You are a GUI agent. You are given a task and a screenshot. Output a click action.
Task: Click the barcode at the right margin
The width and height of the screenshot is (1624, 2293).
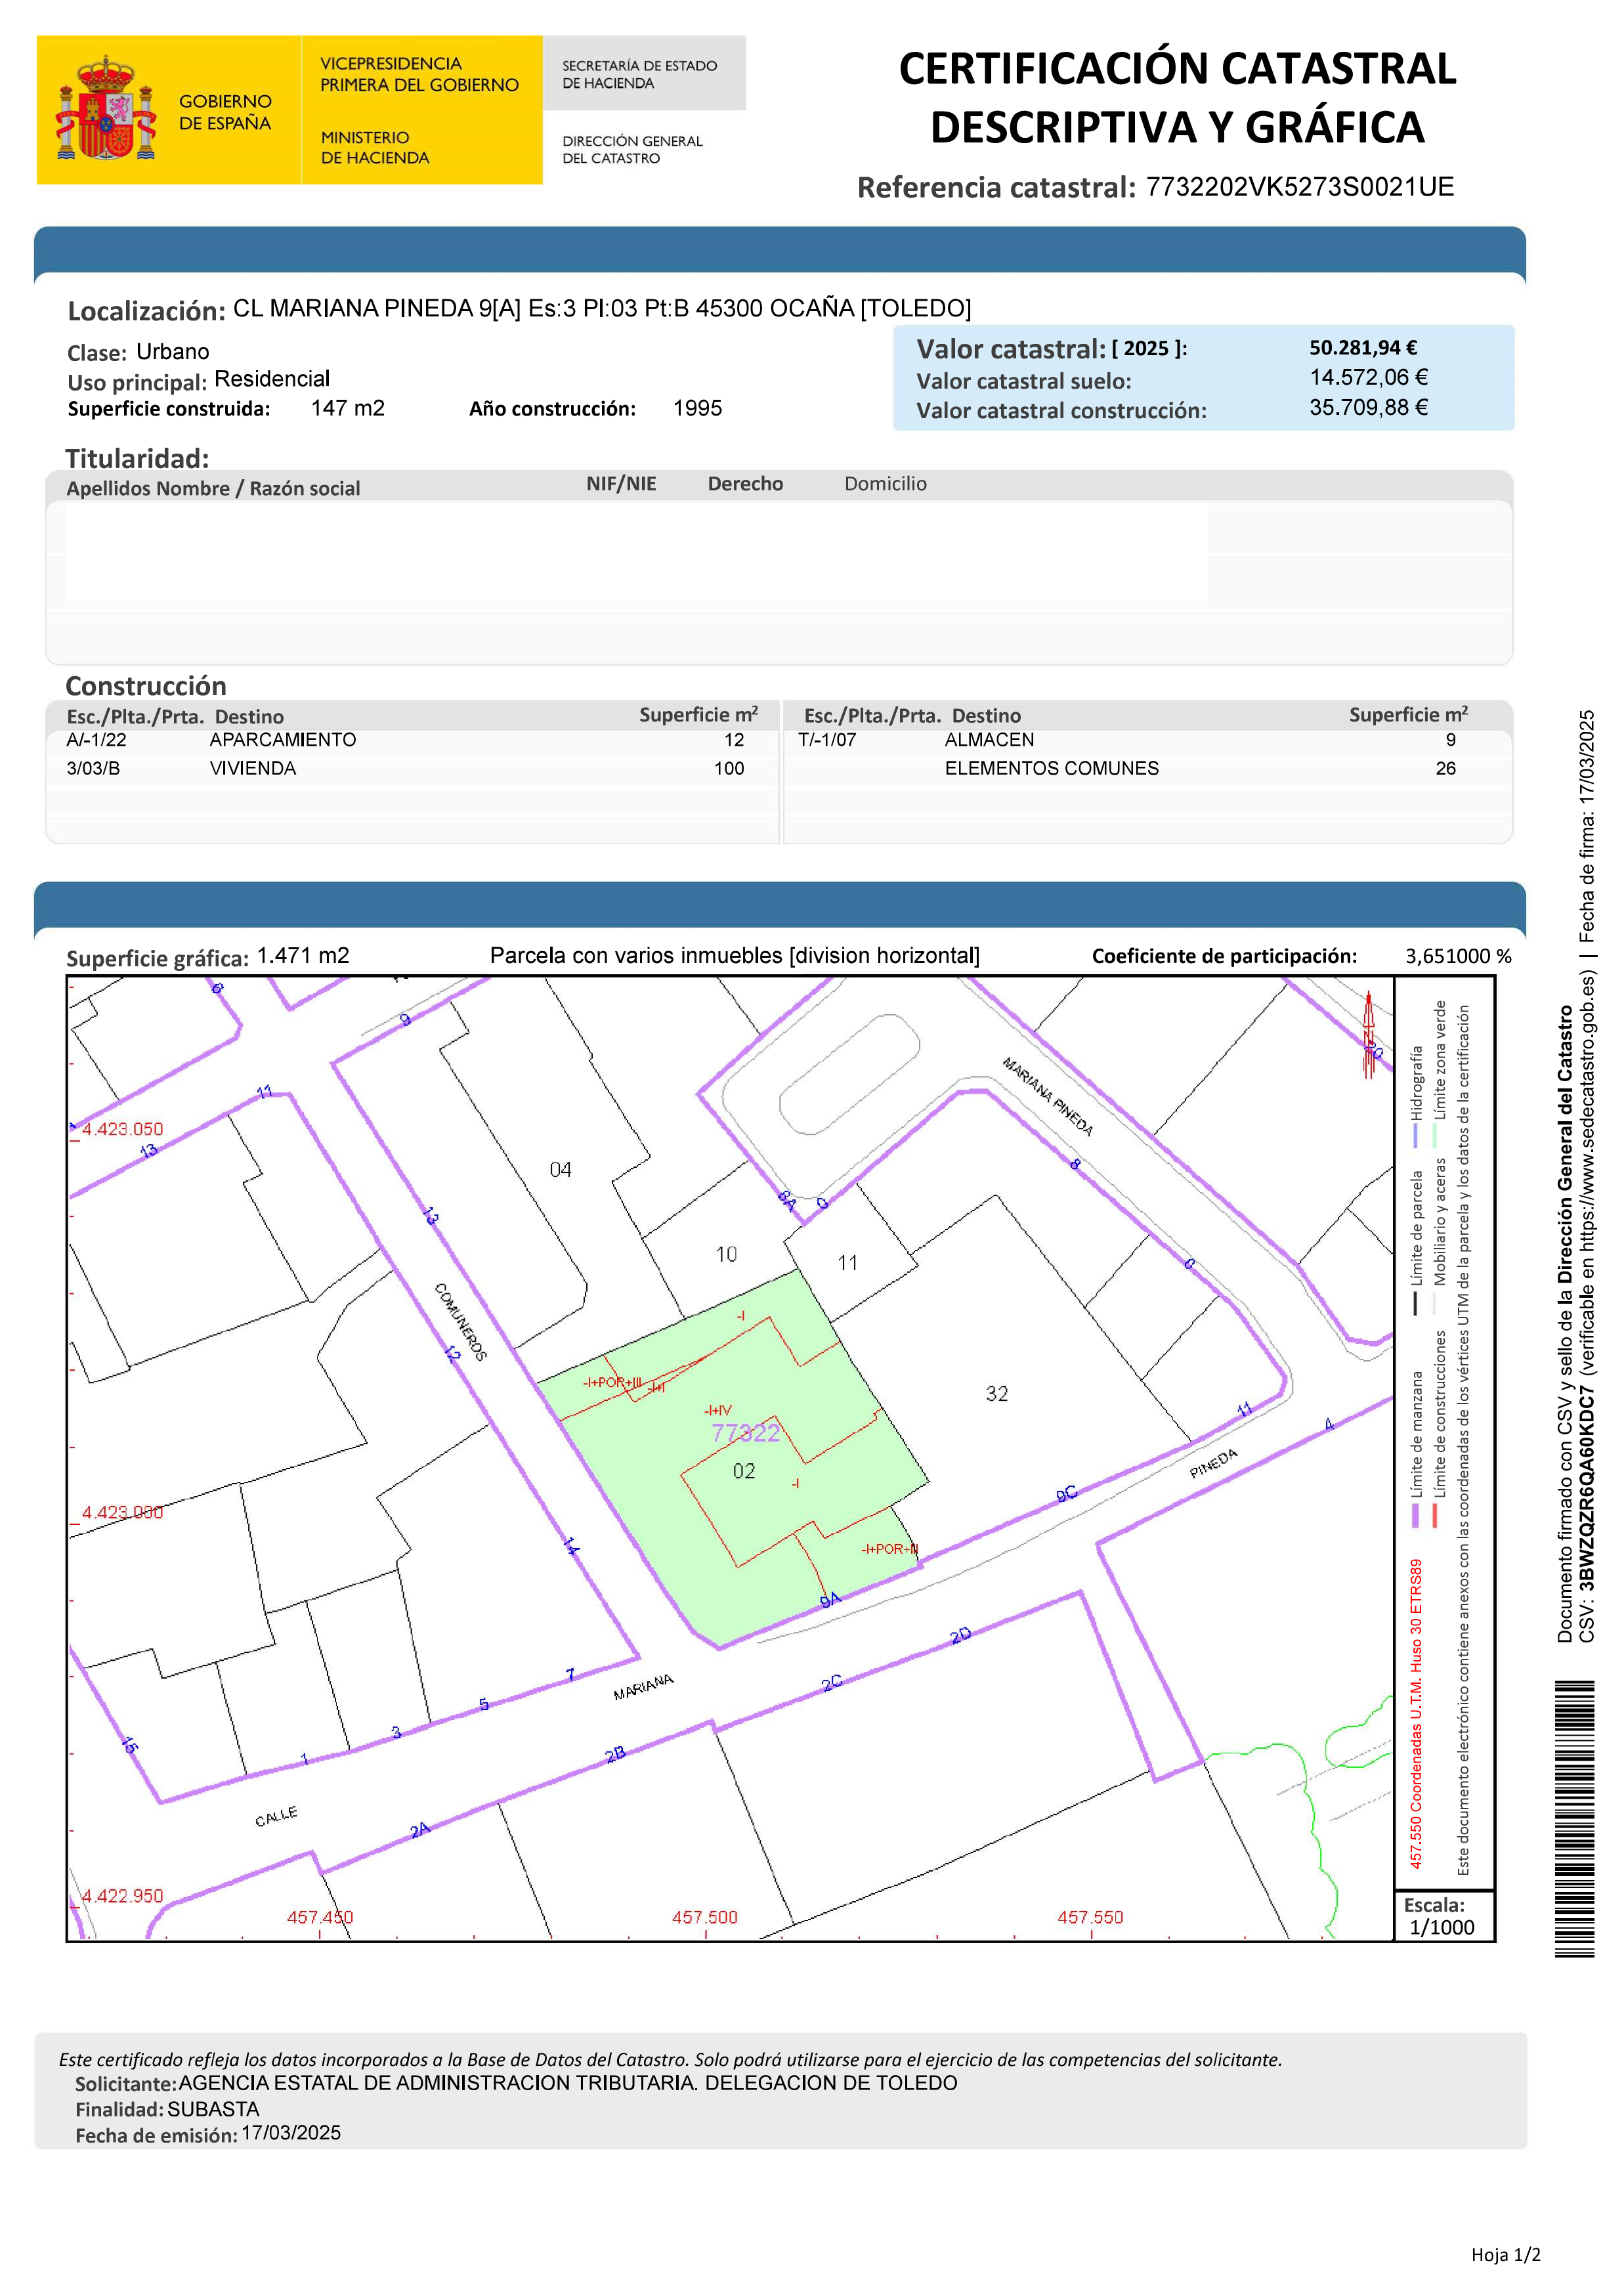click(x=1574, y=1819)
